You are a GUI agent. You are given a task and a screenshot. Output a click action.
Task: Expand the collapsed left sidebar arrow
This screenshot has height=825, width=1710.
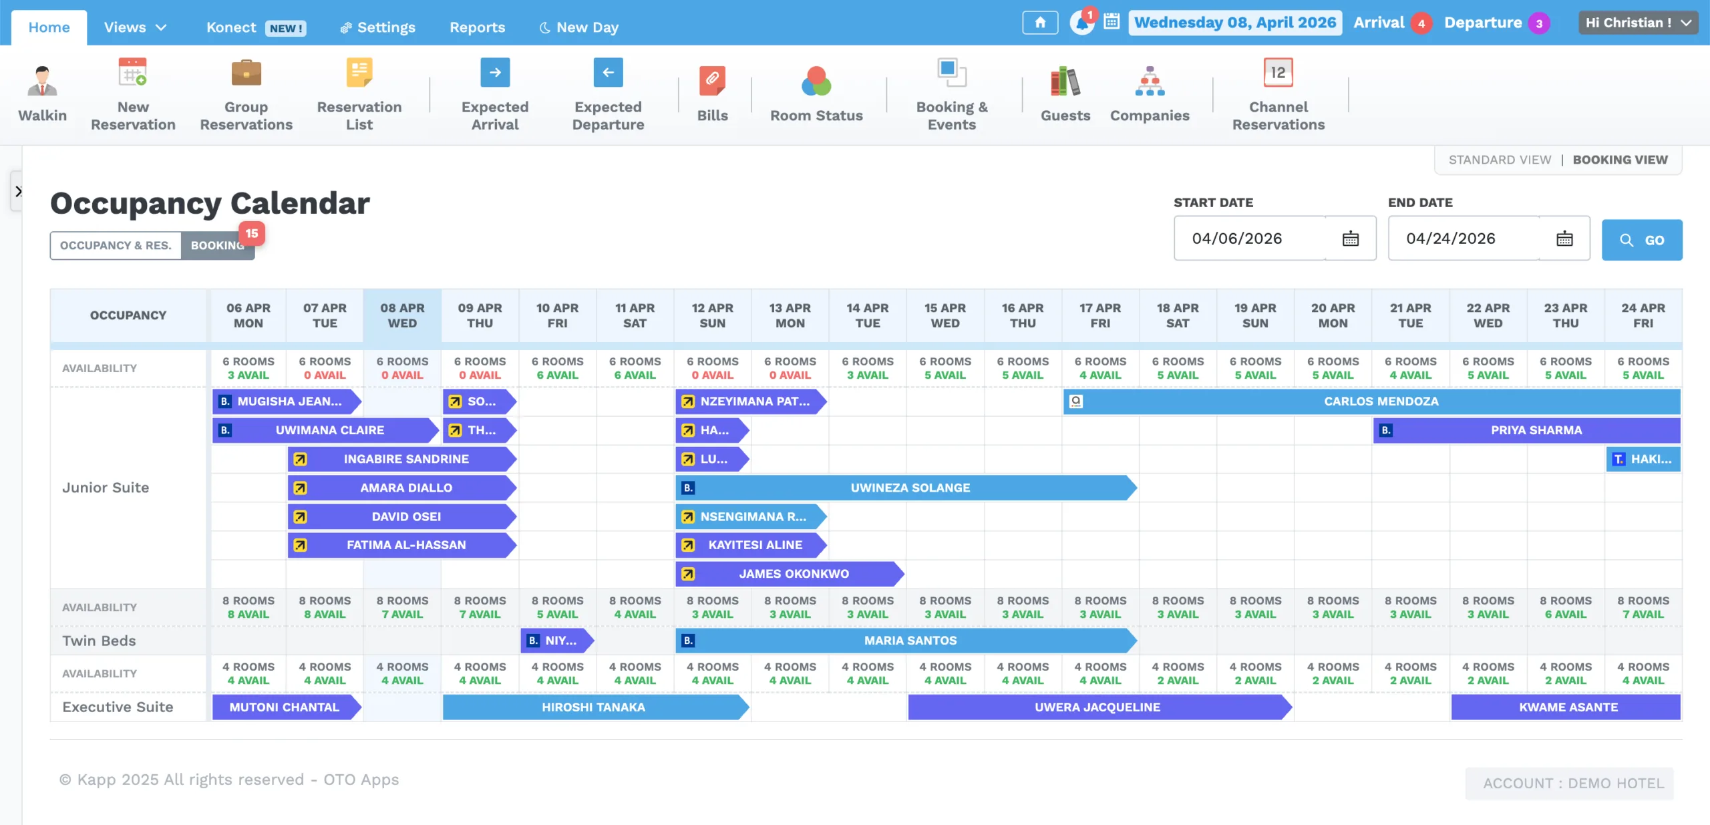coord(18,192)
